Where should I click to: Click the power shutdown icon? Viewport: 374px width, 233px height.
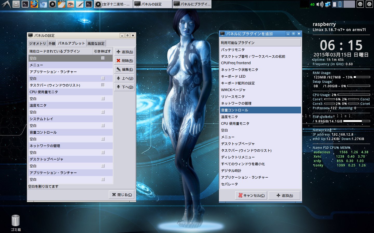pos(369,4)
